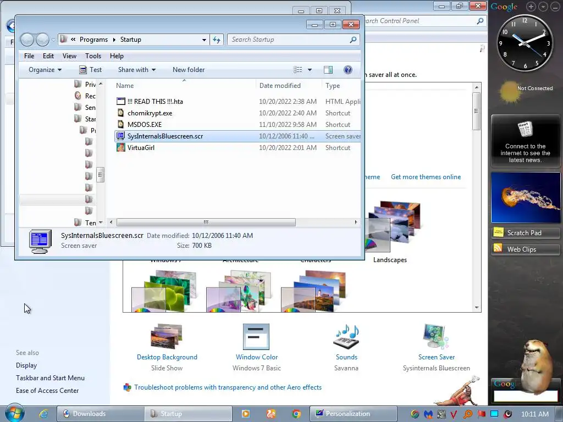Click the Windows Start orb

(x=14, y=413)
